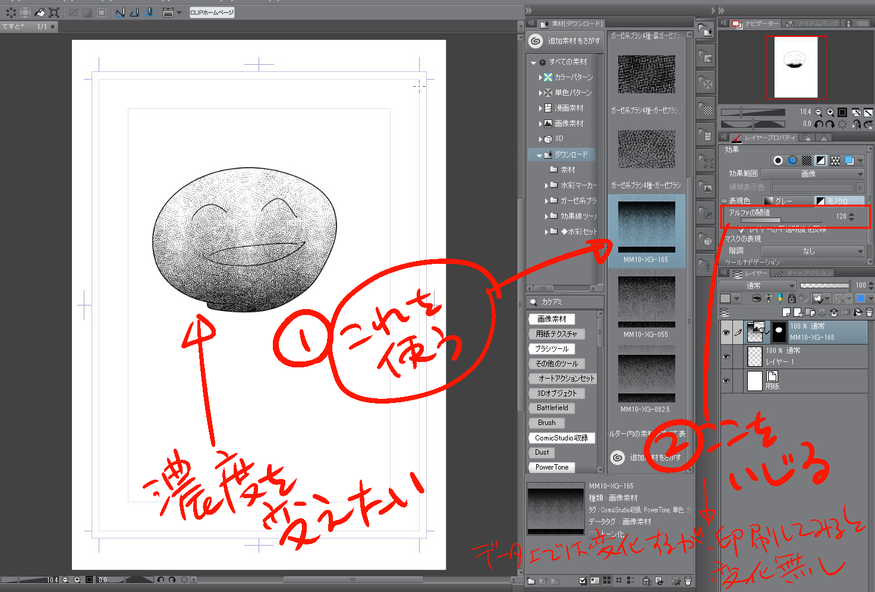Image resolution: width=875 pixels, height=592 pixels.
Task: Click the material palette settings gear
Action: [676, 581]
